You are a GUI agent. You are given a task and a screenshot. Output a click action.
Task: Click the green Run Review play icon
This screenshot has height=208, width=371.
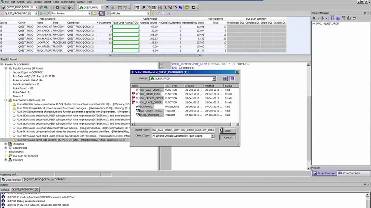click(x=42, y=13)
